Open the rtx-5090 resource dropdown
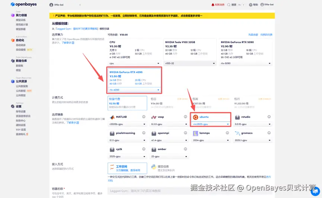This screenshot has width=322, height=198. pyautogui.click(x=246, y=63)
